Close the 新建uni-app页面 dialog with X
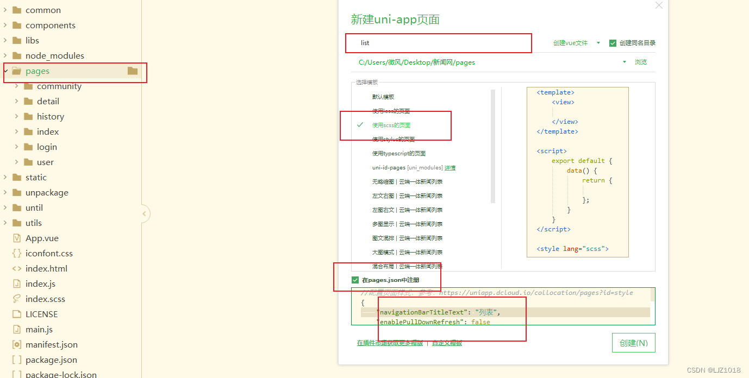Image resolution: width=749 pixels, height=378 pixels. point(659,5)
